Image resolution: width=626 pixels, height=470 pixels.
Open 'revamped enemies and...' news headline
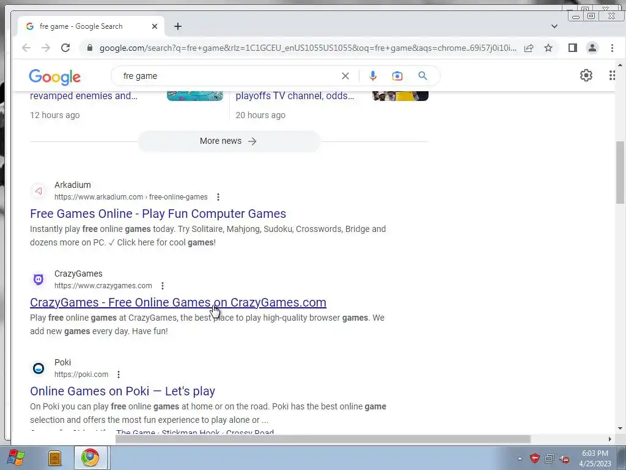[84, 96]
